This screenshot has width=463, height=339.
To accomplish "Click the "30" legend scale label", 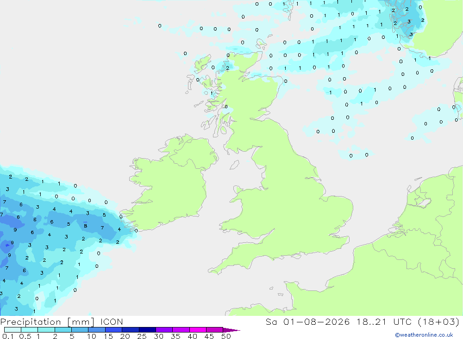I will 159,336.
